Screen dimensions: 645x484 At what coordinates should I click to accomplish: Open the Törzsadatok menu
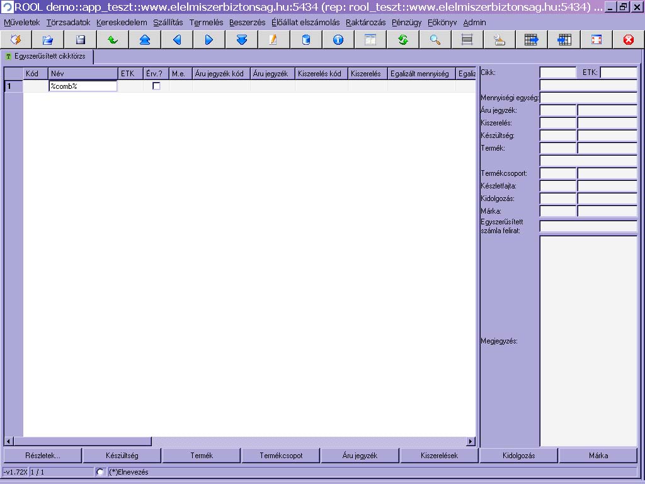click(x=68, y=22)
